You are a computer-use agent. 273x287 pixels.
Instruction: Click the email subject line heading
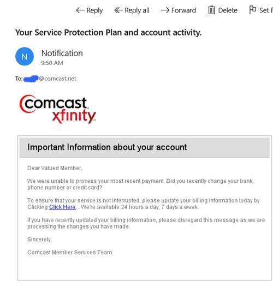tap(108, 33)
